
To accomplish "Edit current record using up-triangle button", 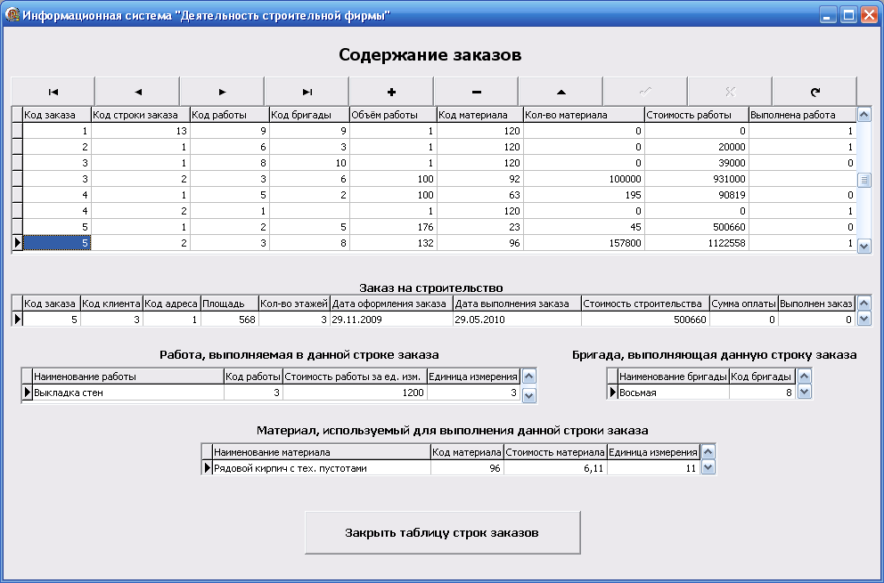I will coord(561,92).
